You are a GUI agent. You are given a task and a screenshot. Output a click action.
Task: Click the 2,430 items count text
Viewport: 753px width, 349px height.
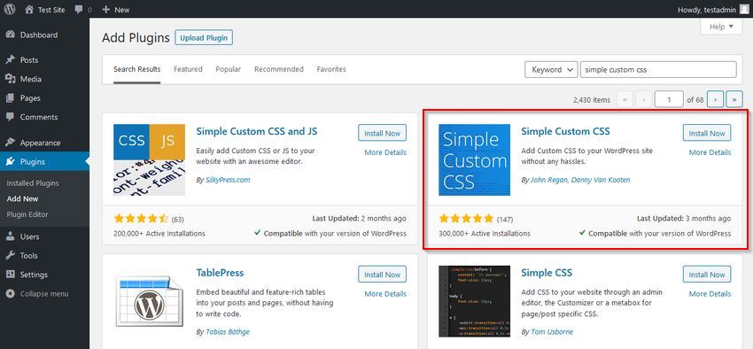(x=592, y=100)
